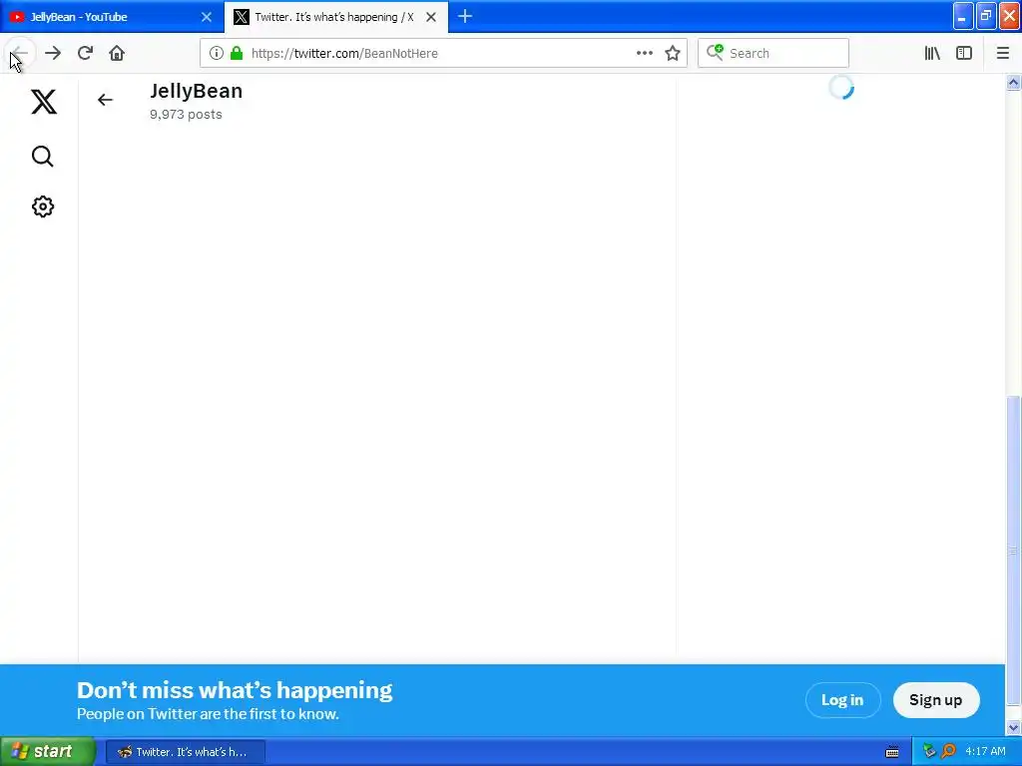Image resolution: width=1022 pixels, height=766 pixels.
Task: Show site information icon in address bar
Action: click(x=217, y=54)
